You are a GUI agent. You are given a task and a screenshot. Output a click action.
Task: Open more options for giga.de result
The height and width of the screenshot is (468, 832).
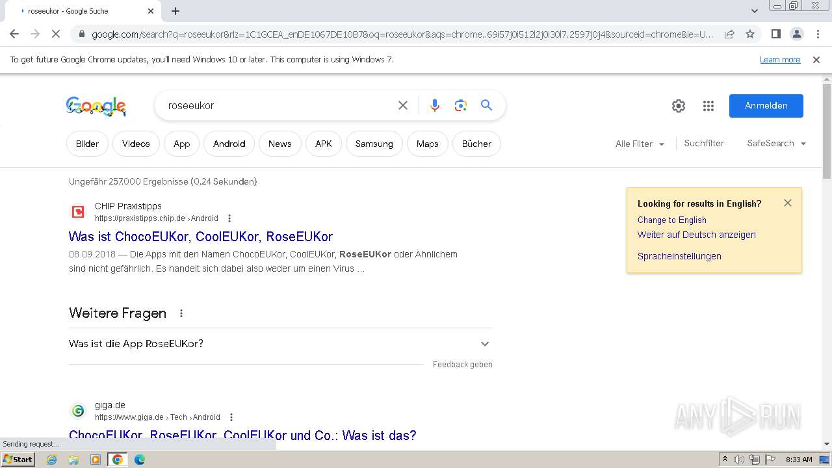pos(231,417)
